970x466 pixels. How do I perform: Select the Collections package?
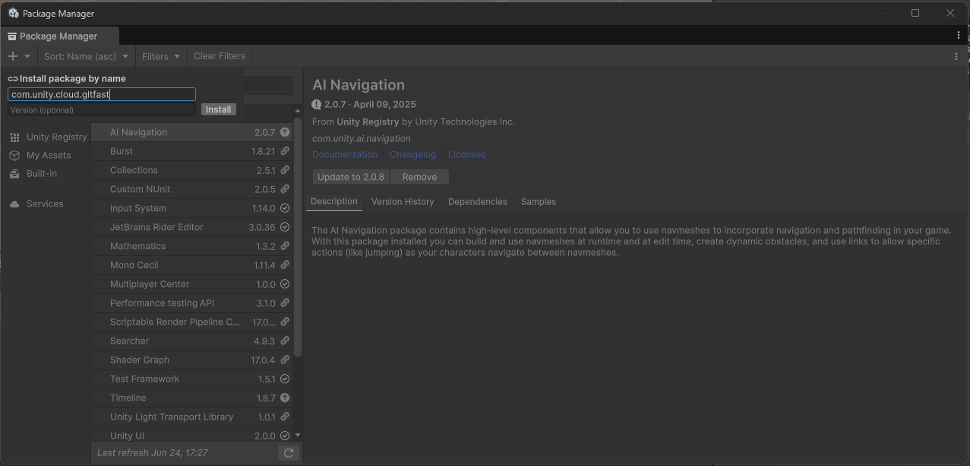[191, 170]
